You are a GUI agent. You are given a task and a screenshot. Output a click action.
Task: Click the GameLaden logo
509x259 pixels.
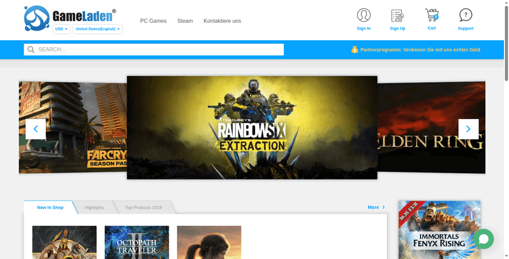tap(70, 18)
